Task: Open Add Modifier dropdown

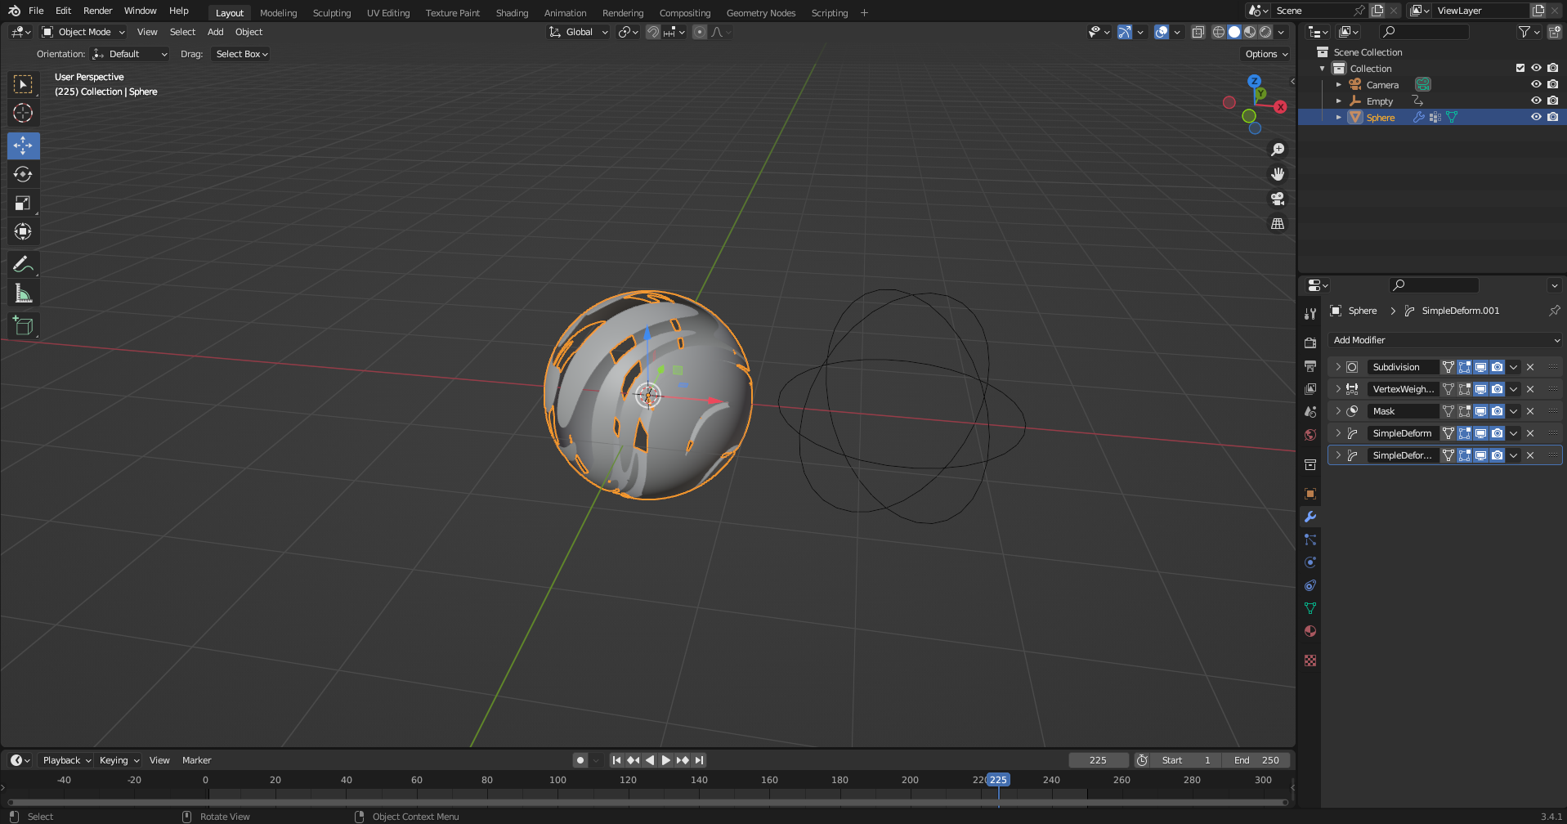Action: pyautogui.click(x=1445, y=340)
